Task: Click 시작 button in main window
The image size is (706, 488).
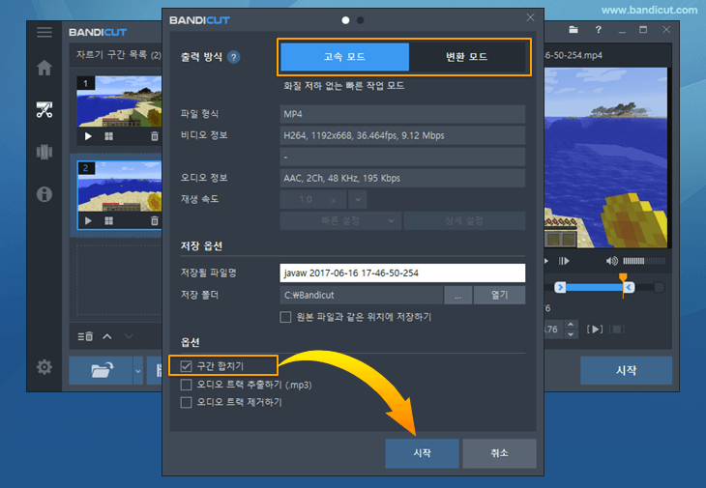Action: tap(626, 371)
